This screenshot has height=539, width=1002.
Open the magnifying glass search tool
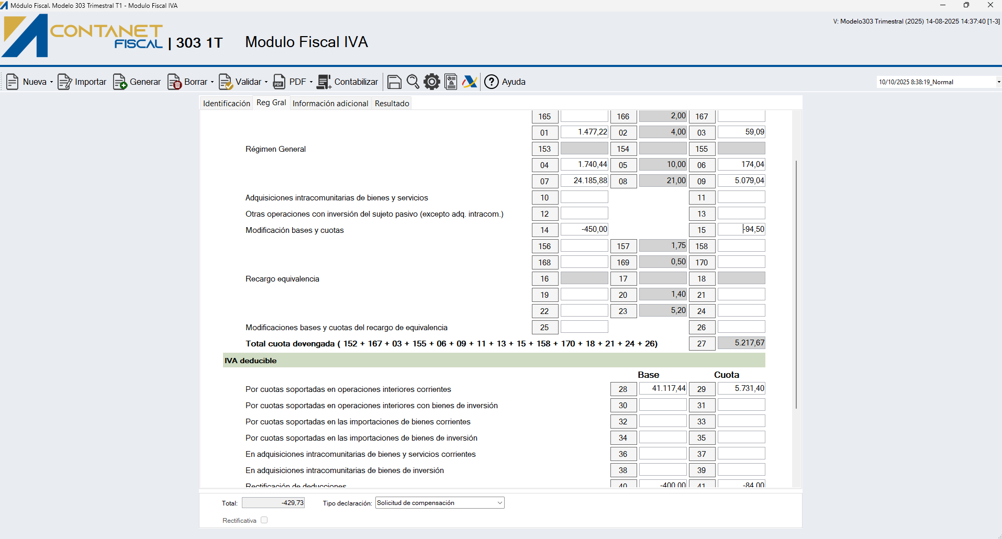(413, 82)
